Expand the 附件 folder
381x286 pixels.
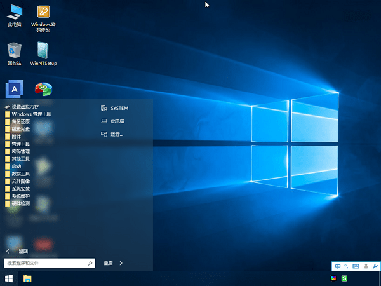coord(13,137)
